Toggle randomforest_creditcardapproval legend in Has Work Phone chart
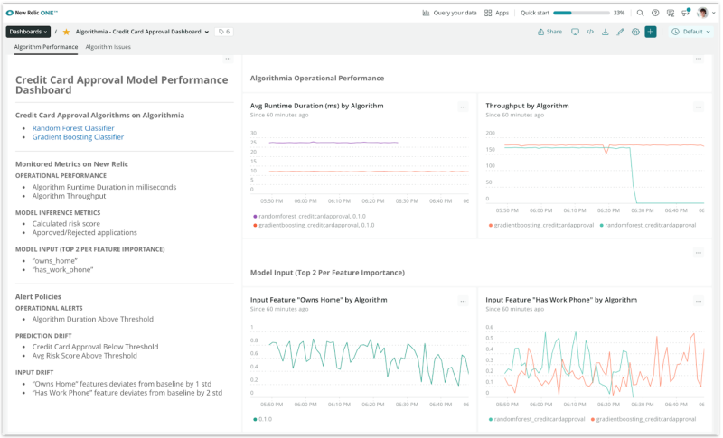The image size is (723, 438). 536,419
